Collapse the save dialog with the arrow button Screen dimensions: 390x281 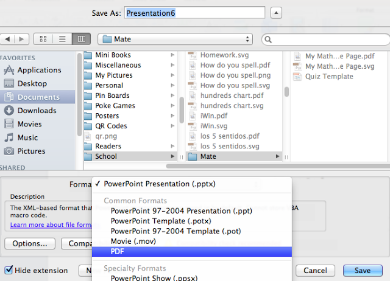(x=276, y=13)
